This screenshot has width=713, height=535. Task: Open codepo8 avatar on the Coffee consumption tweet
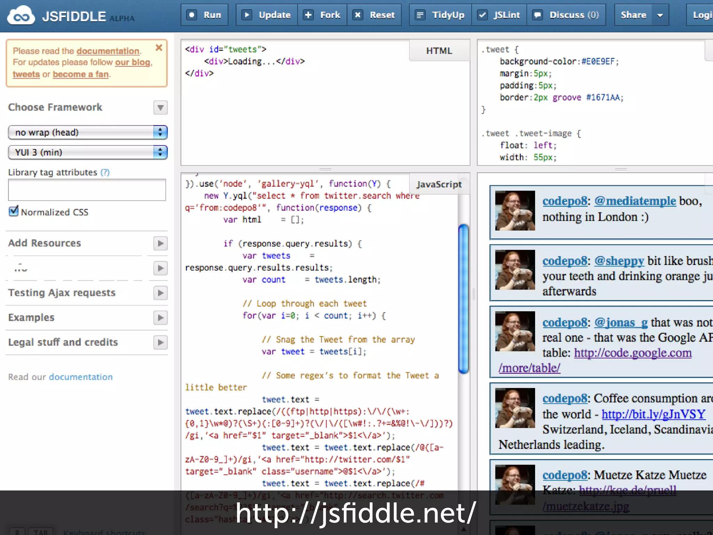pos(515,408)
